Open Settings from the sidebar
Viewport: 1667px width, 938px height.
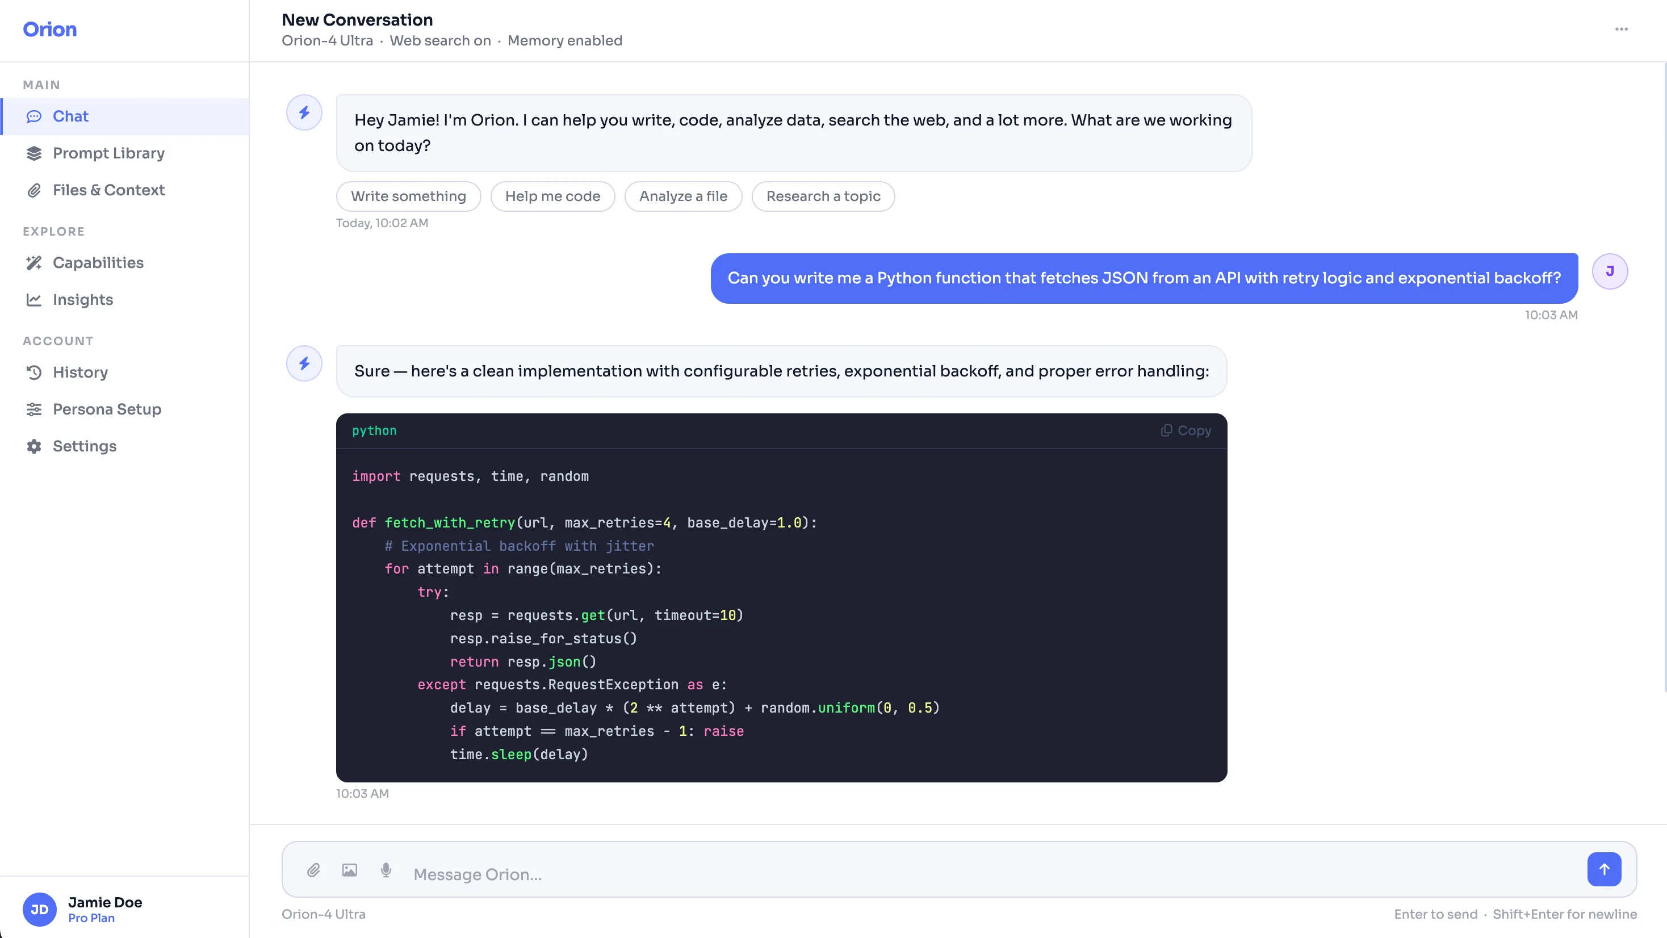pos(125,446)
